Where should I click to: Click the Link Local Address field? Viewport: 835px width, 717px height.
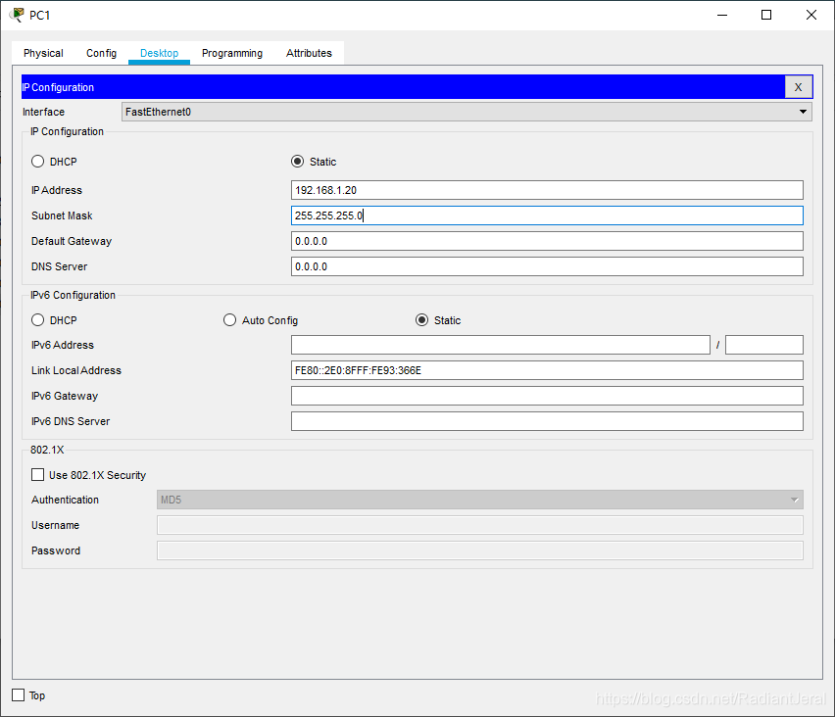(547, 370)
